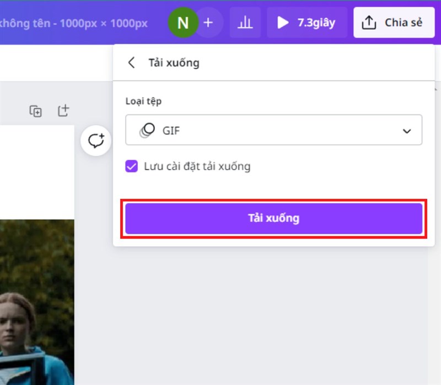Open the Chia sẻ sharing options
This screenshot has height=385, width=441.
[x=392, y=23]
